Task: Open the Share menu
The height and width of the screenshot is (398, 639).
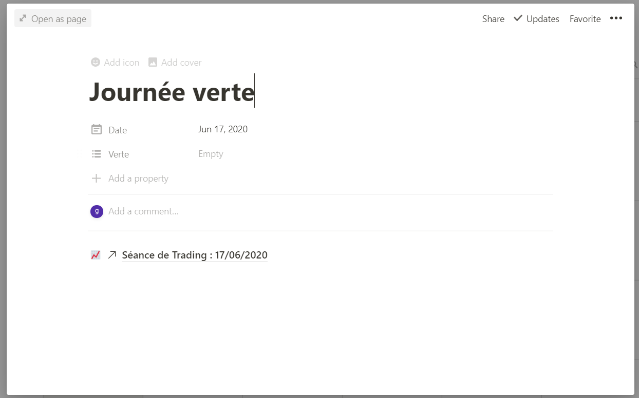Action: [x=493, y=19]
